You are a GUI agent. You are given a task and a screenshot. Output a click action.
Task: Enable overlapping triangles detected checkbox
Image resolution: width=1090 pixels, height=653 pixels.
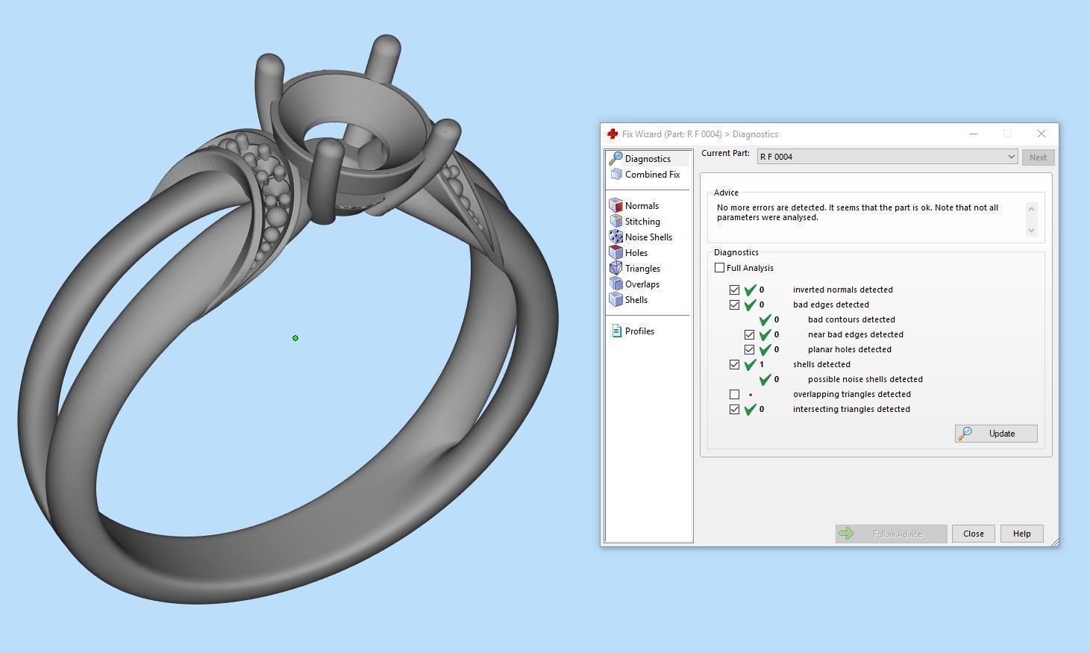(x=734, y=394)
